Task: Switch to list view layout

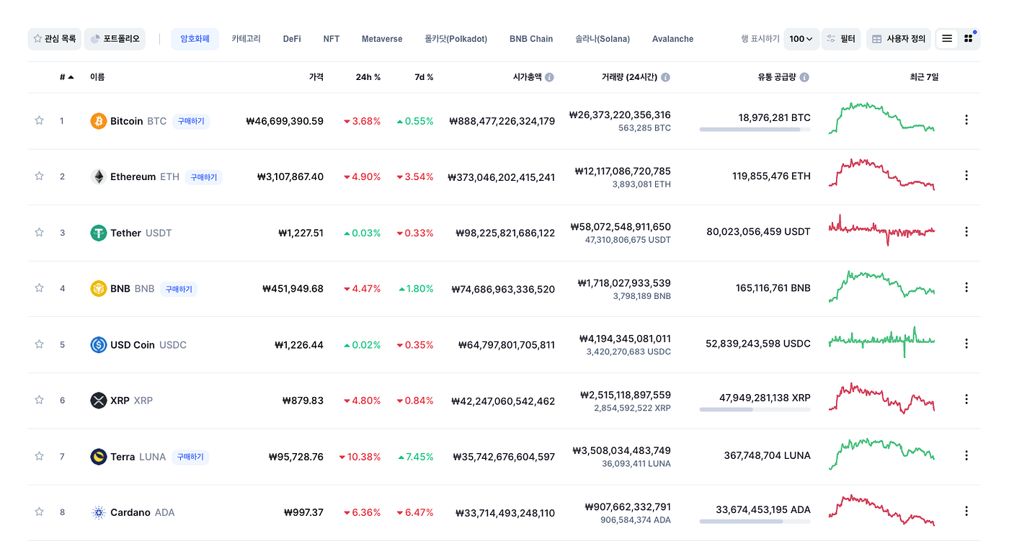Action: (947, 39)
